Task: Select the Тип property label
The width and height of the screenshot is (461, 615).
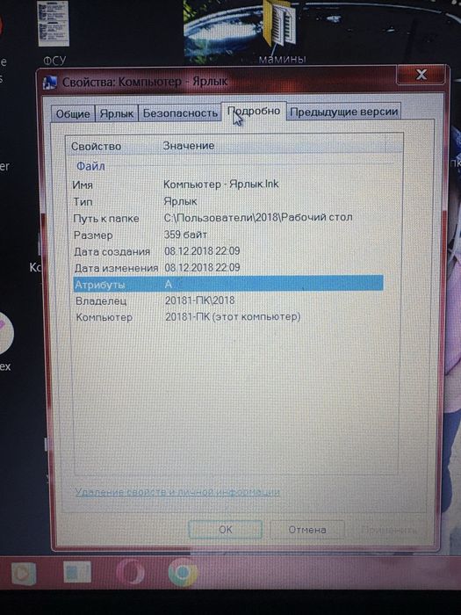Action: (x=83, y=201)
